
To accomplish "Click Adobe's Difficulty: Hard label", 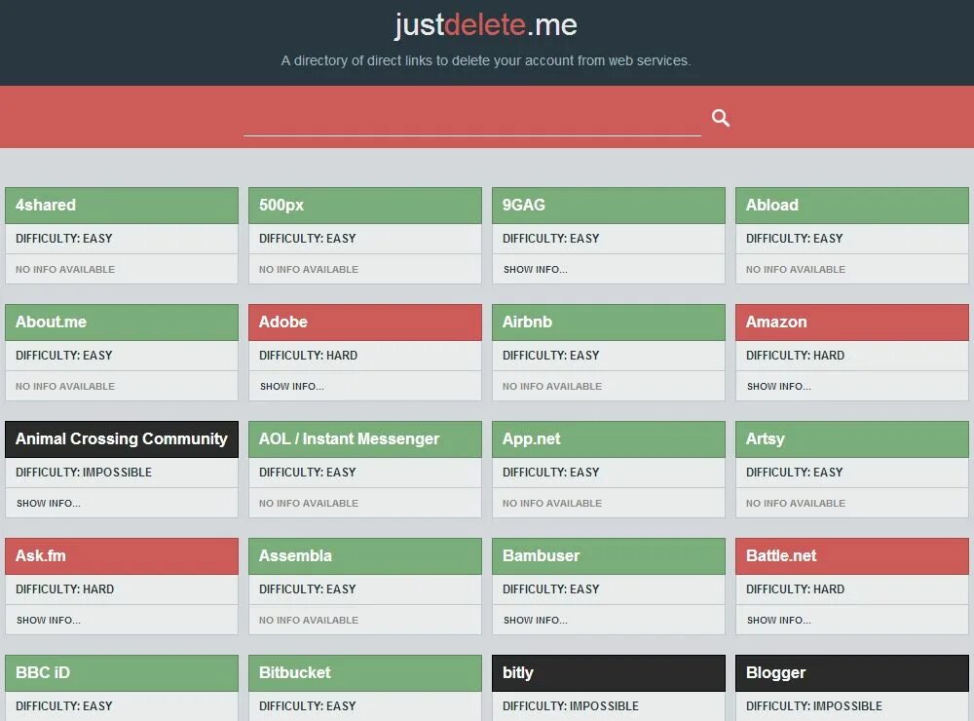I will 308,355.
